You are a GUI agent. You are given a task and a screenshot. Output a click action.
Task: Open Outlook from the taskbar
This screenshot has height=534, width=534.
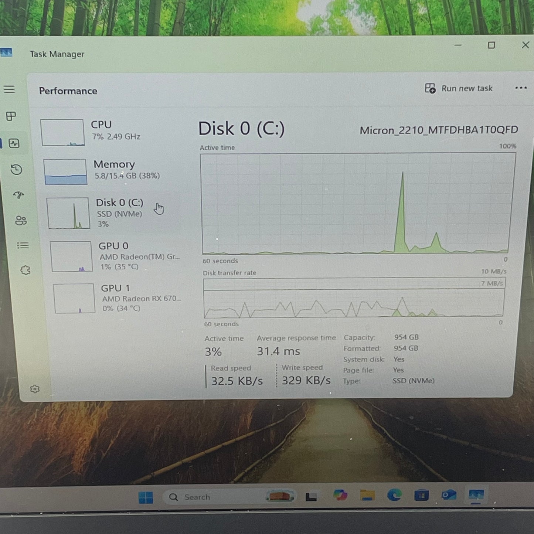(x=449, y=495)
